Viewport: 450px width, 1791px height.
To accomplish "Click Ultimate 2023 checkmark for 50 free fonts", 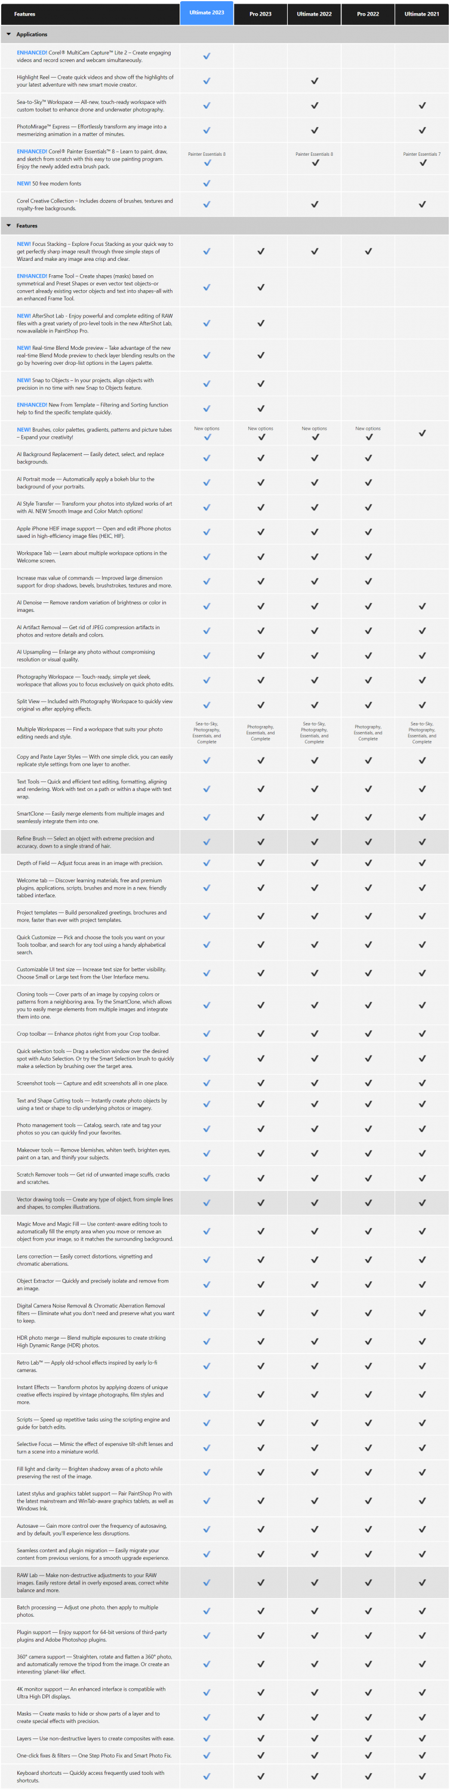I will click(x=206, y=183).
